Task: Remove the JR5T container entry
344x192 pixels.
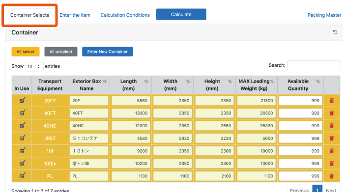Action: point(332,138)
